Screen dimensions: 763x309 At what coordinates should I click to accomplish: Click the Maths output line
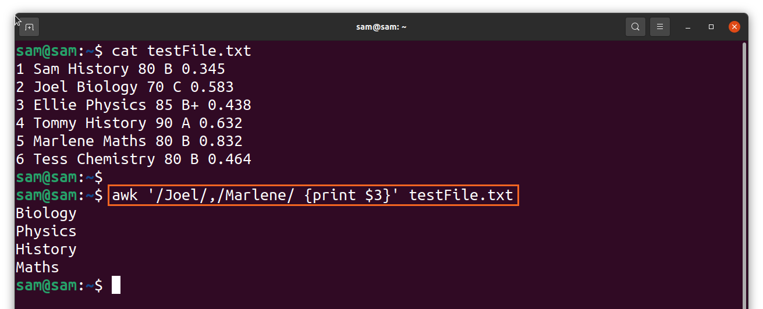(x=37, y=268)
